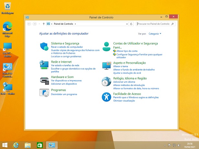Viewport: 199px width, 149px height.
Task: Click Guardar cópias de segurança dos ficheiros link
Action: pyautogui.click(x=75, y=52)
